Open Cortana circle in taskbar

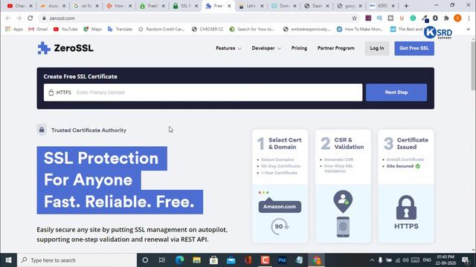coord(145,260)
